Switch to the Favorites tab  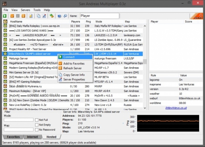tap(13, 137)
